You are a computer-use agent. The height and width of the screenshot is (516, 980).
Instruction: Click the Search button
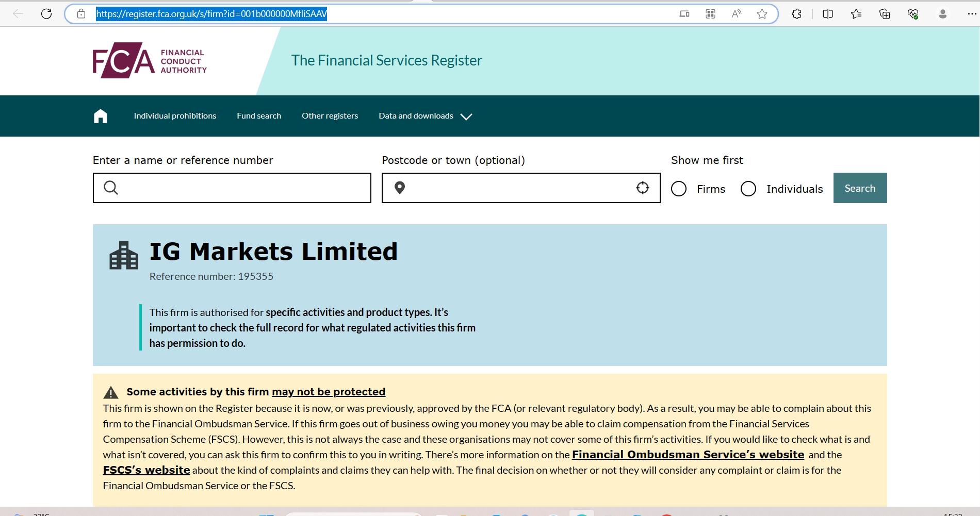tap(860, 188)
